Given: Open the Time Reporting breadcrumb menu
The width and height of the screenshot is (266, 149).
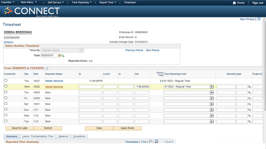Looking at the screenshot, I should (x=81, y=2).
